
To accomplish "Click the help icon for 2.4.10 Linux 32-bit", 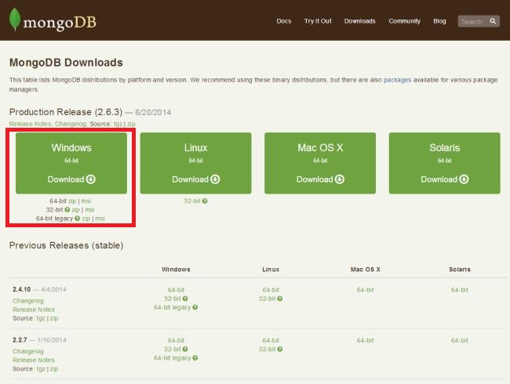I will pos(280,299).
